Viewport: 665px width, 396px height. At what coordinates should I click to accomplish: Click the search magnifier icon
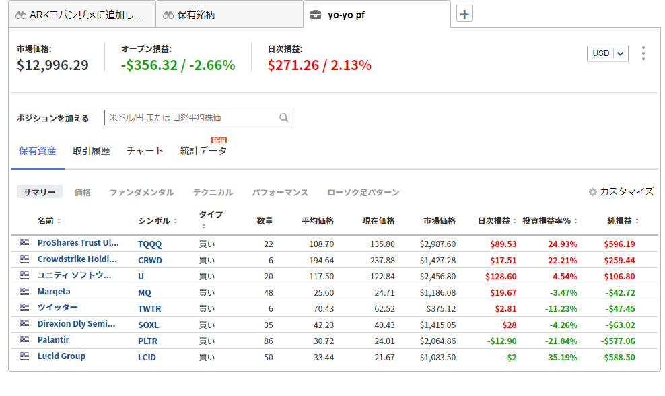(x=284, y=118)
